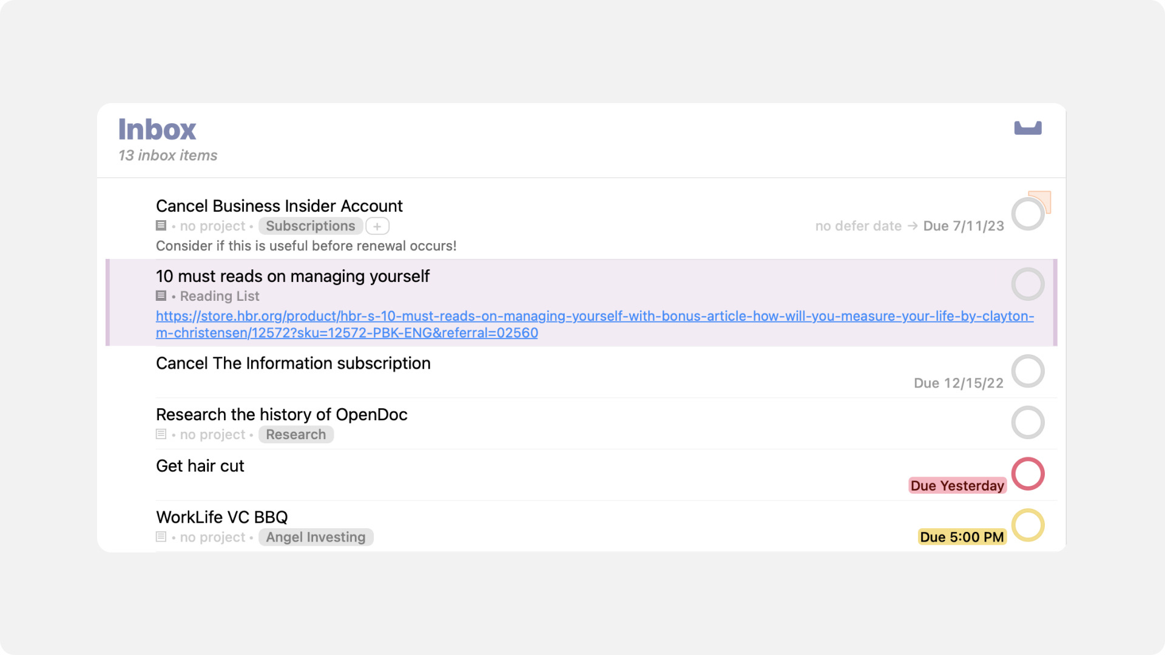This screenshot has height=655, width=1165.
Task: Mark Get hair cut as complete
Action: click(1028, 474)
